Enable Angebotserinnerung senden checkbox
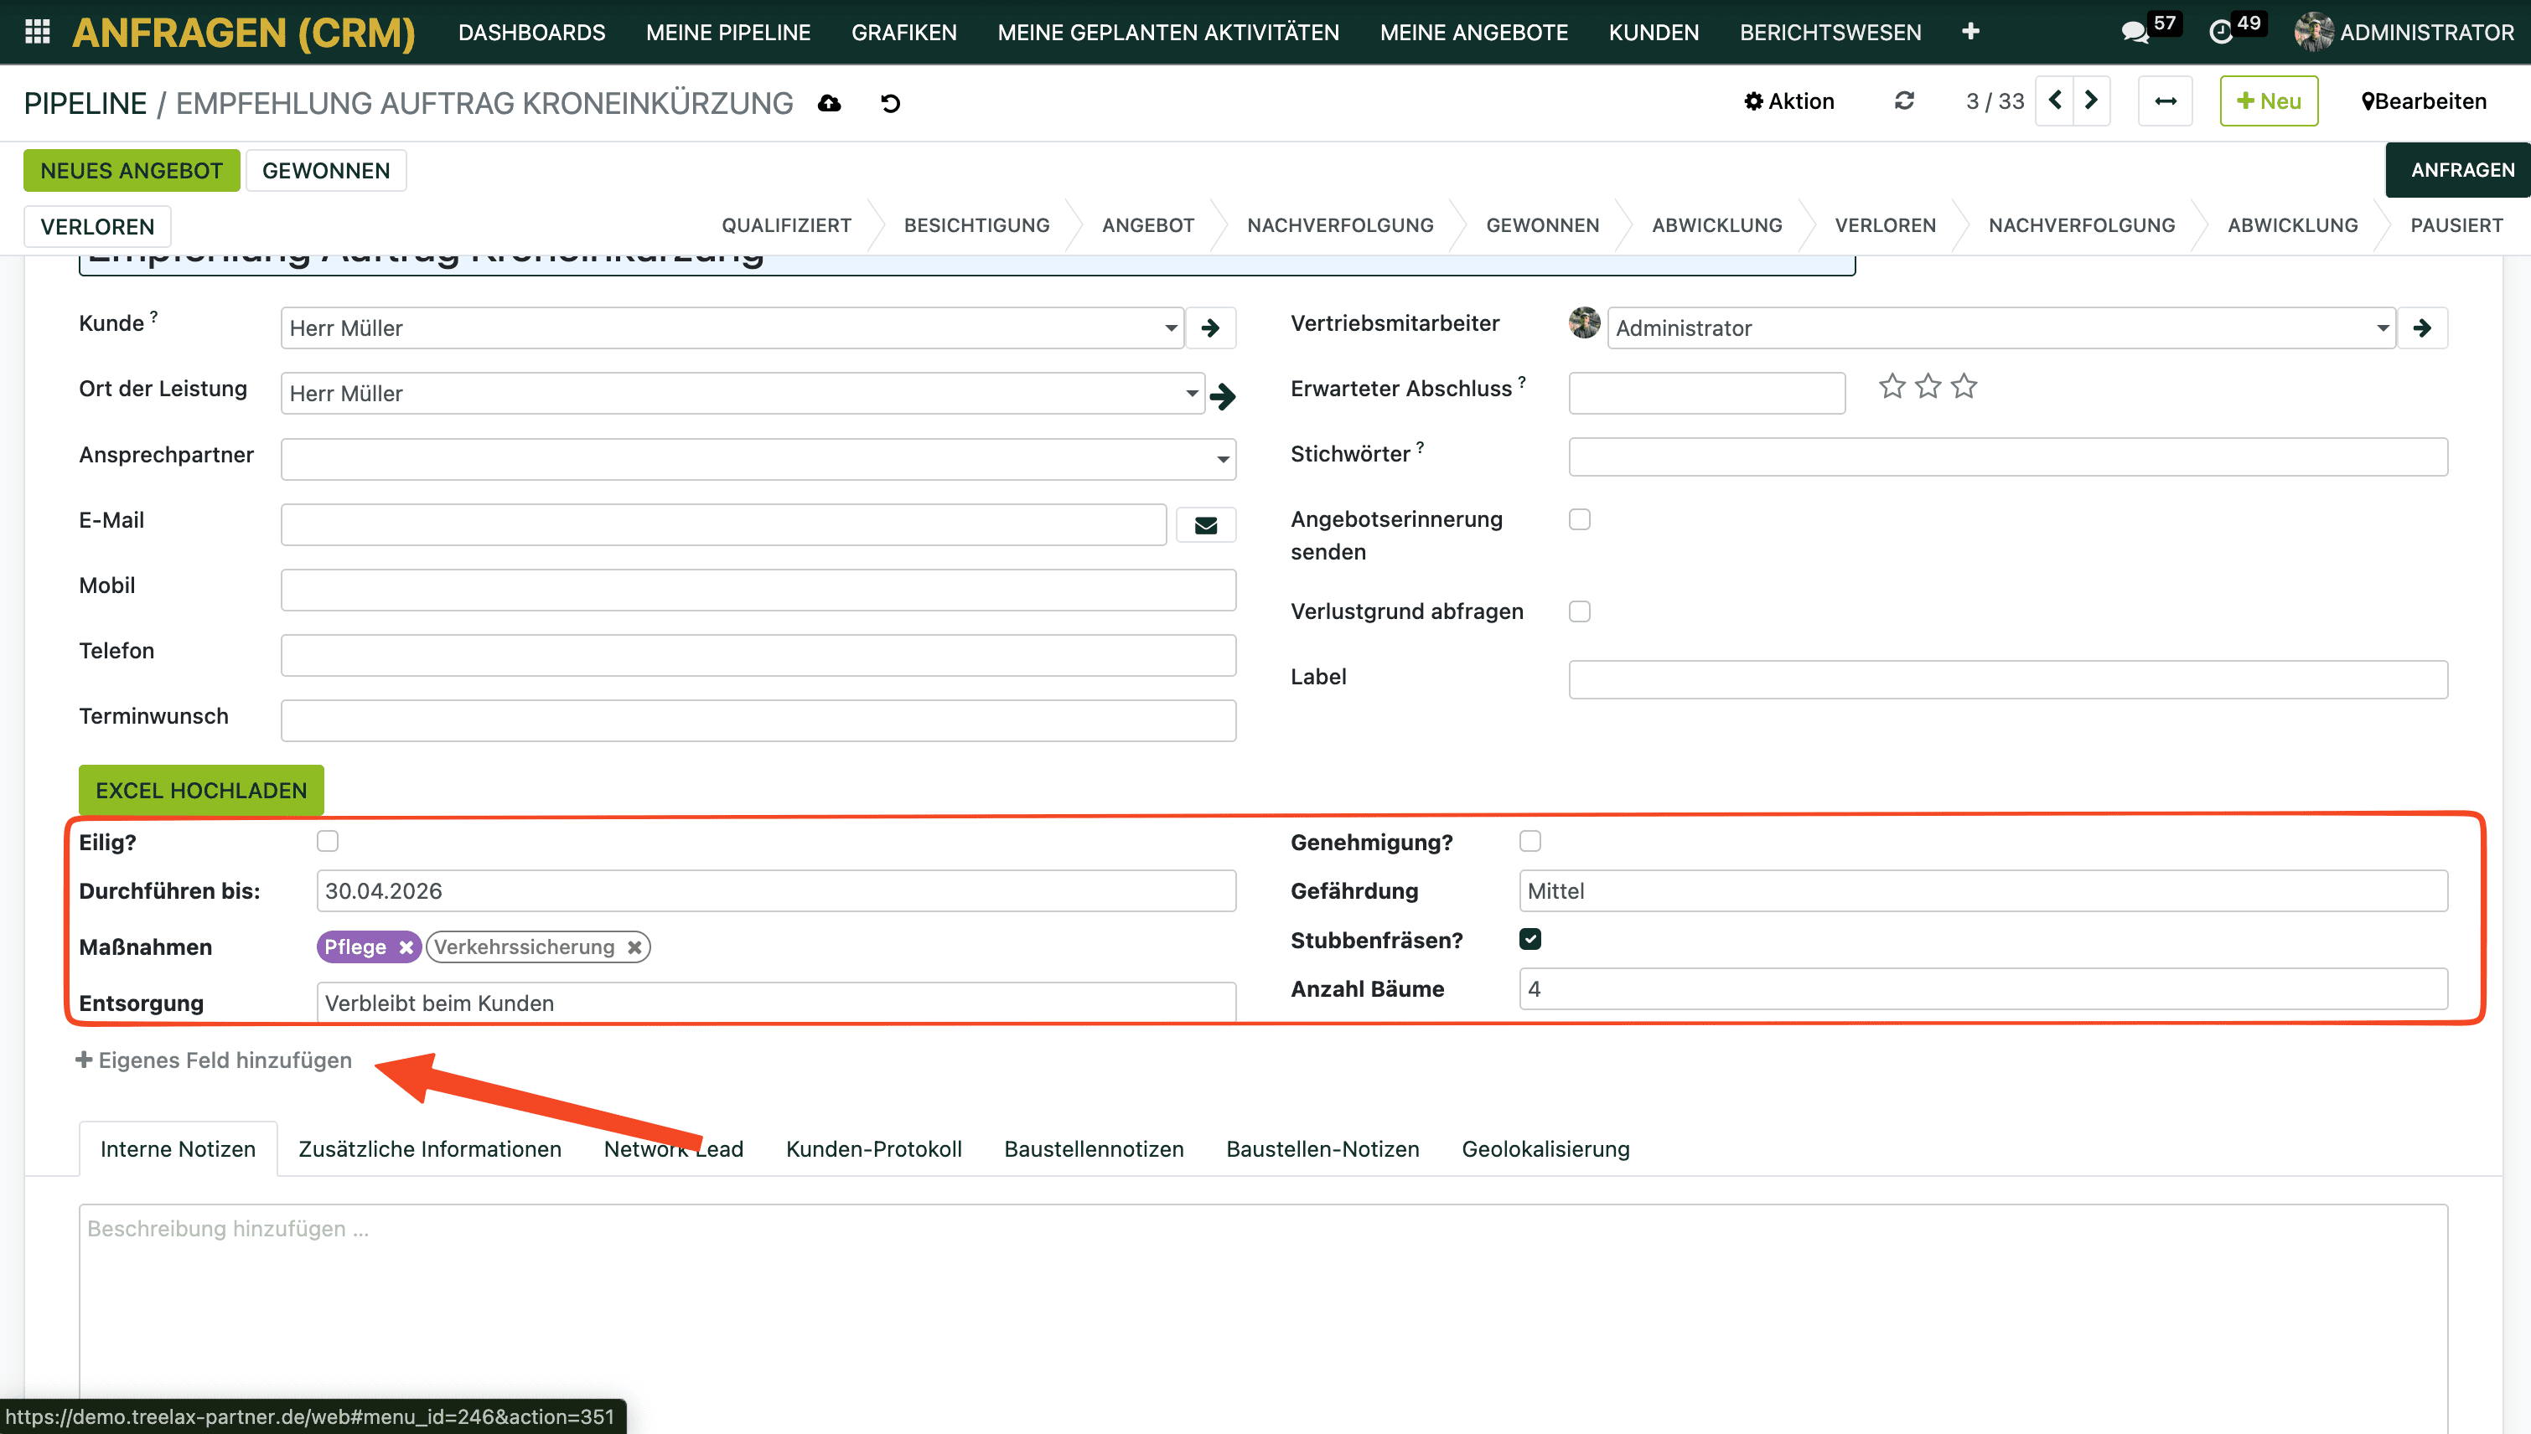This screenshot has width=2531, height=1434. 1579,519
